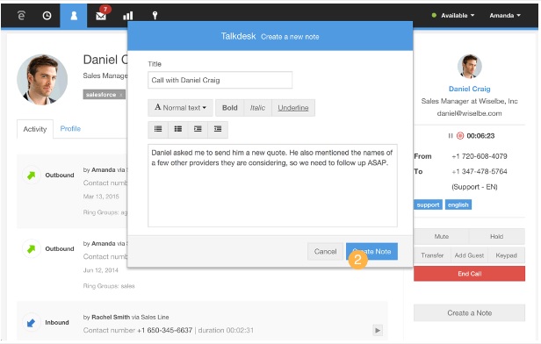The height and width of the screenshot is (344, 541).
Task: Switch to the Activity tab
Action: coord(35,129)
